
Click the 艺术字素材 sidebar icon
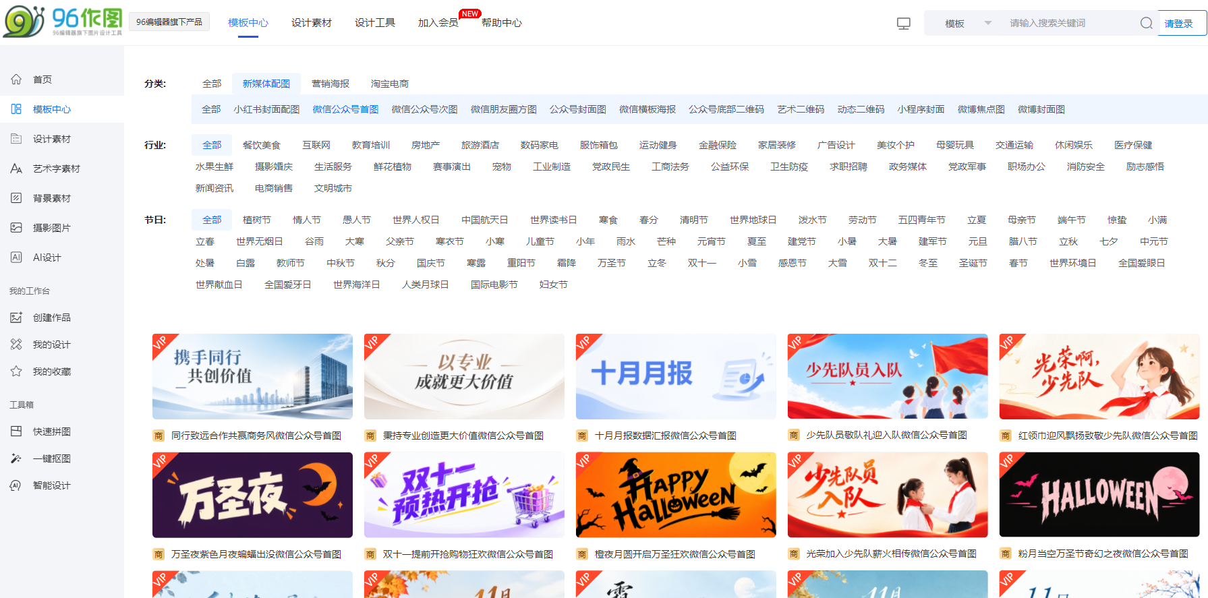tap(16, 168)
